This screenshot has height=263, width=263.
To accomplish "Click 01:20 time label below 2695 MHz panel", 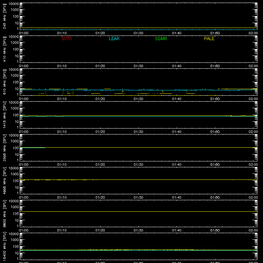I will [x=100, y=165].
